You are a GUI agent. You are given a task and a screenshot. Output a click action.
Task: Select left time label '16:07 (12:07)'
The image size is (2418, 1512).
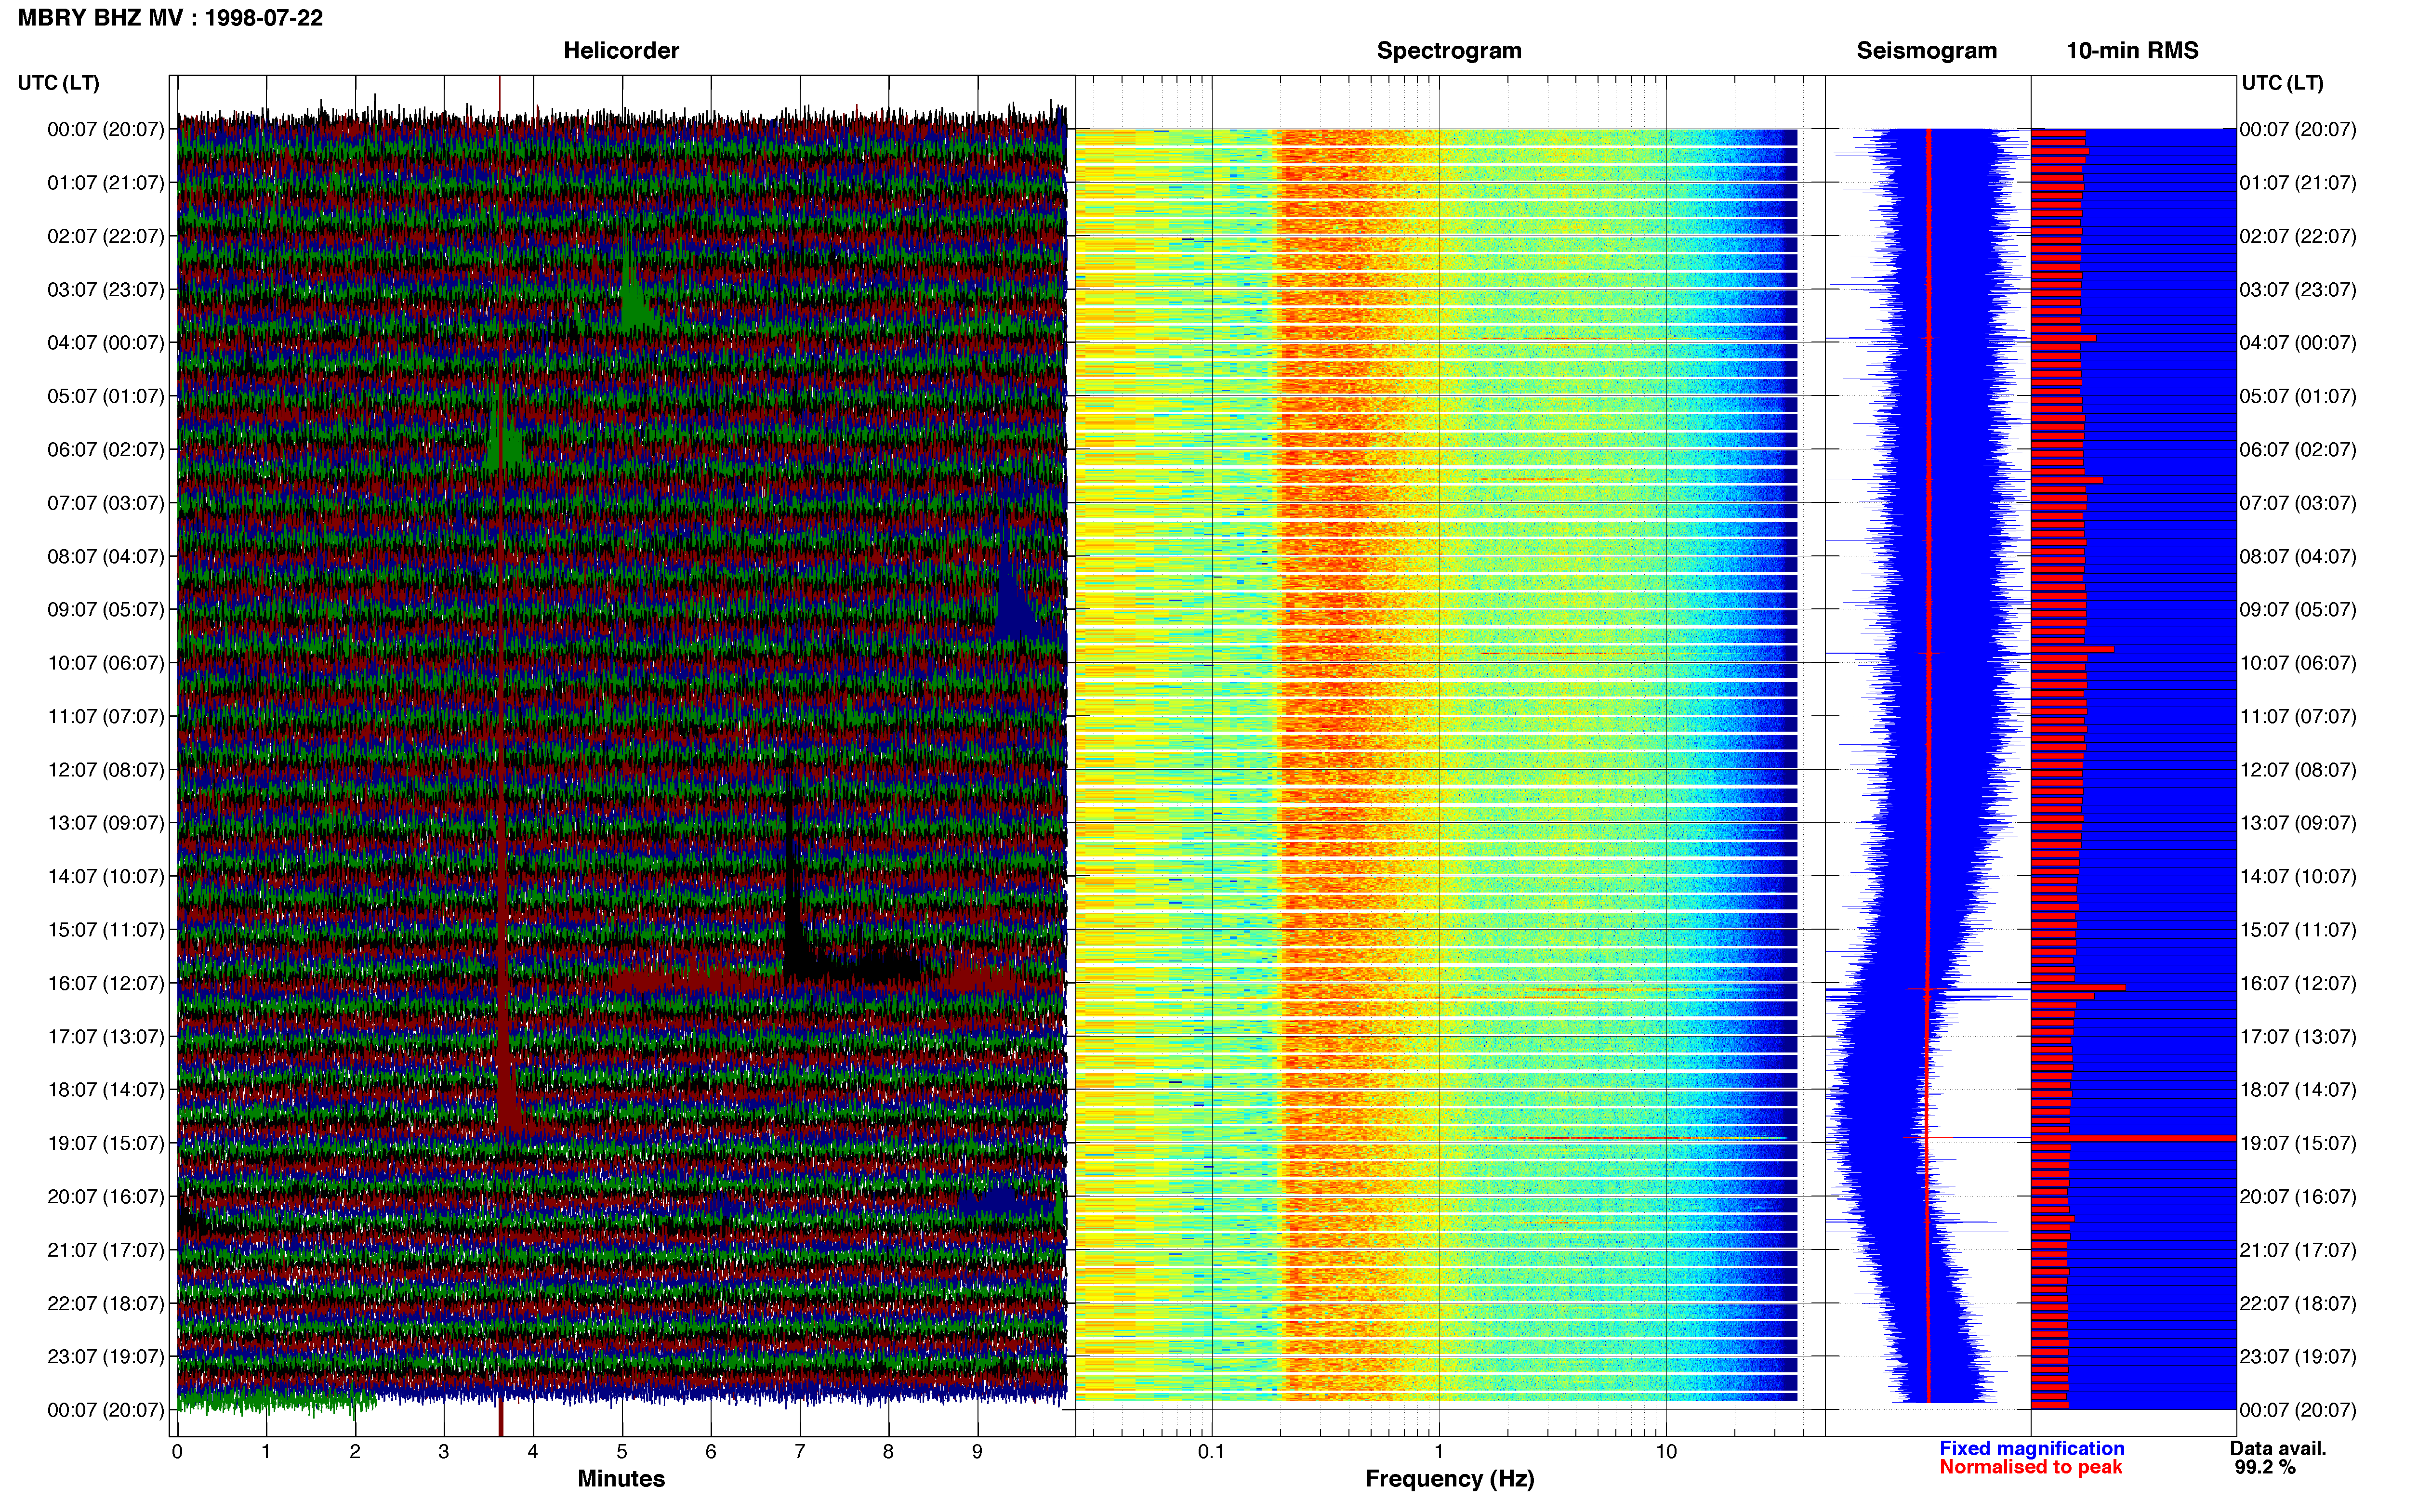106,983
